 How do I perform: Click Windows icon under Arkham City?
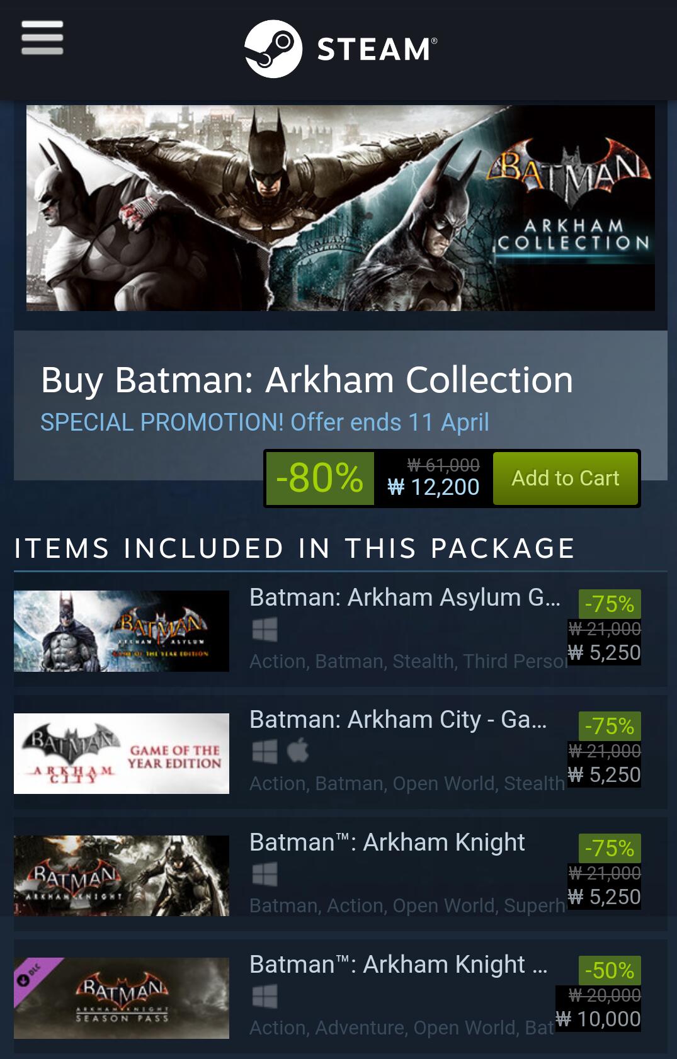pyautogui.click(x=265, y=751)
